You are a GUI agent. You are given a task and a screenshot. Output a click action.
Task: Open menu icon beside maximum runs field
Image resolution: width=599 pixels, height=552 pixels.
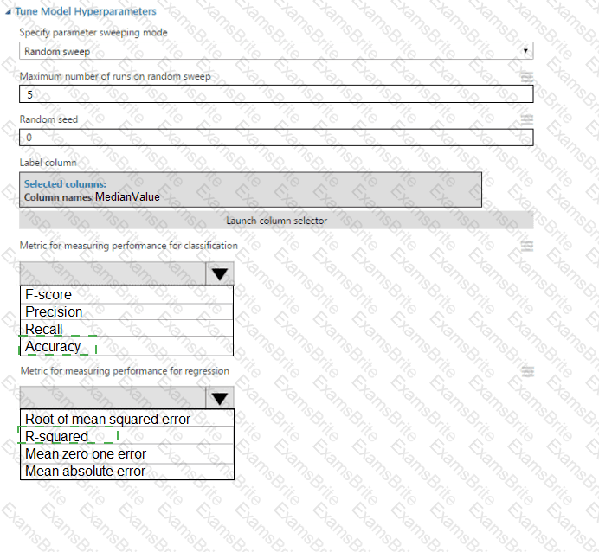click(526, 77)
